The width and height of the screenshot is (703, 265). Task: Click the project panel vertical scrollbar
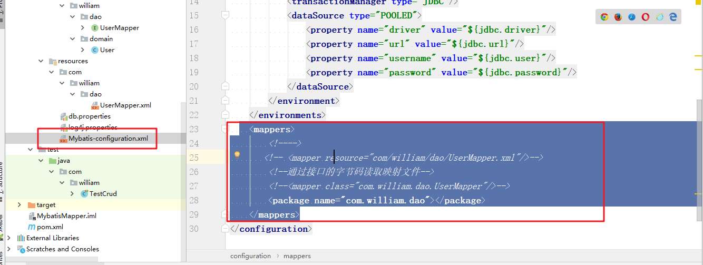tap(184, 179)
